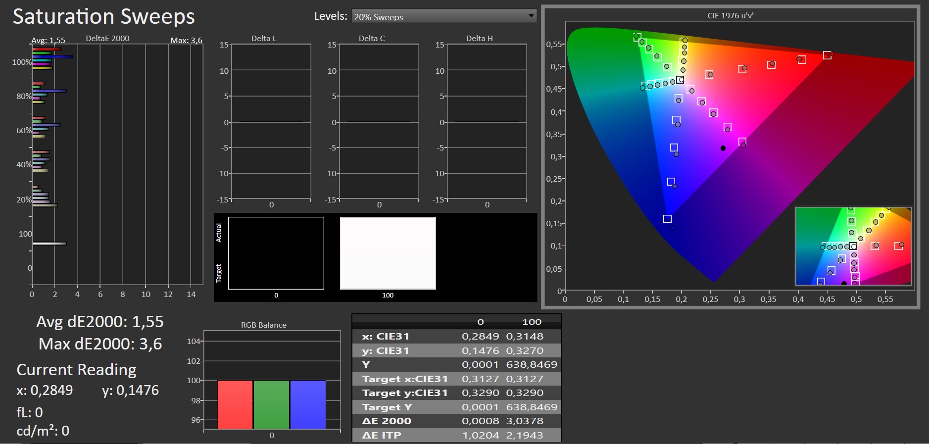Viewport: 929px width, 444px height.
Task: Click the dropdown arrow of the Levels combo box
Action: [x=531, y=16]
